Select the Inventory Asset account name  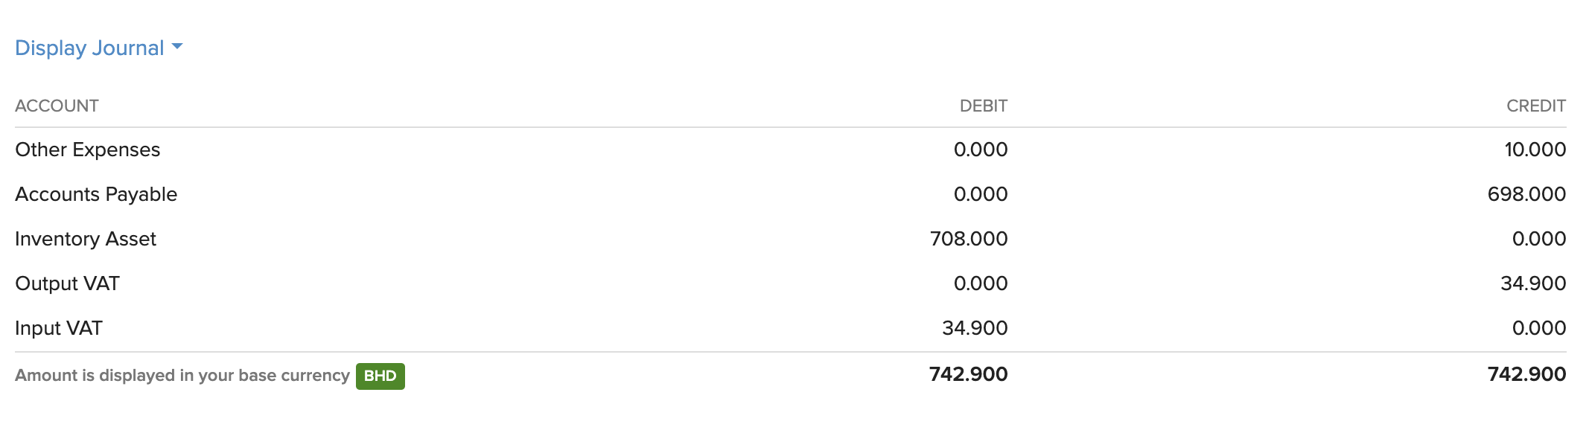coord(86,239)
